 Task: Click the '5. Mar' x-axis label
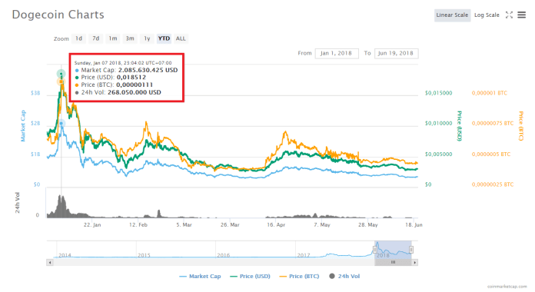tap(184, 225)
